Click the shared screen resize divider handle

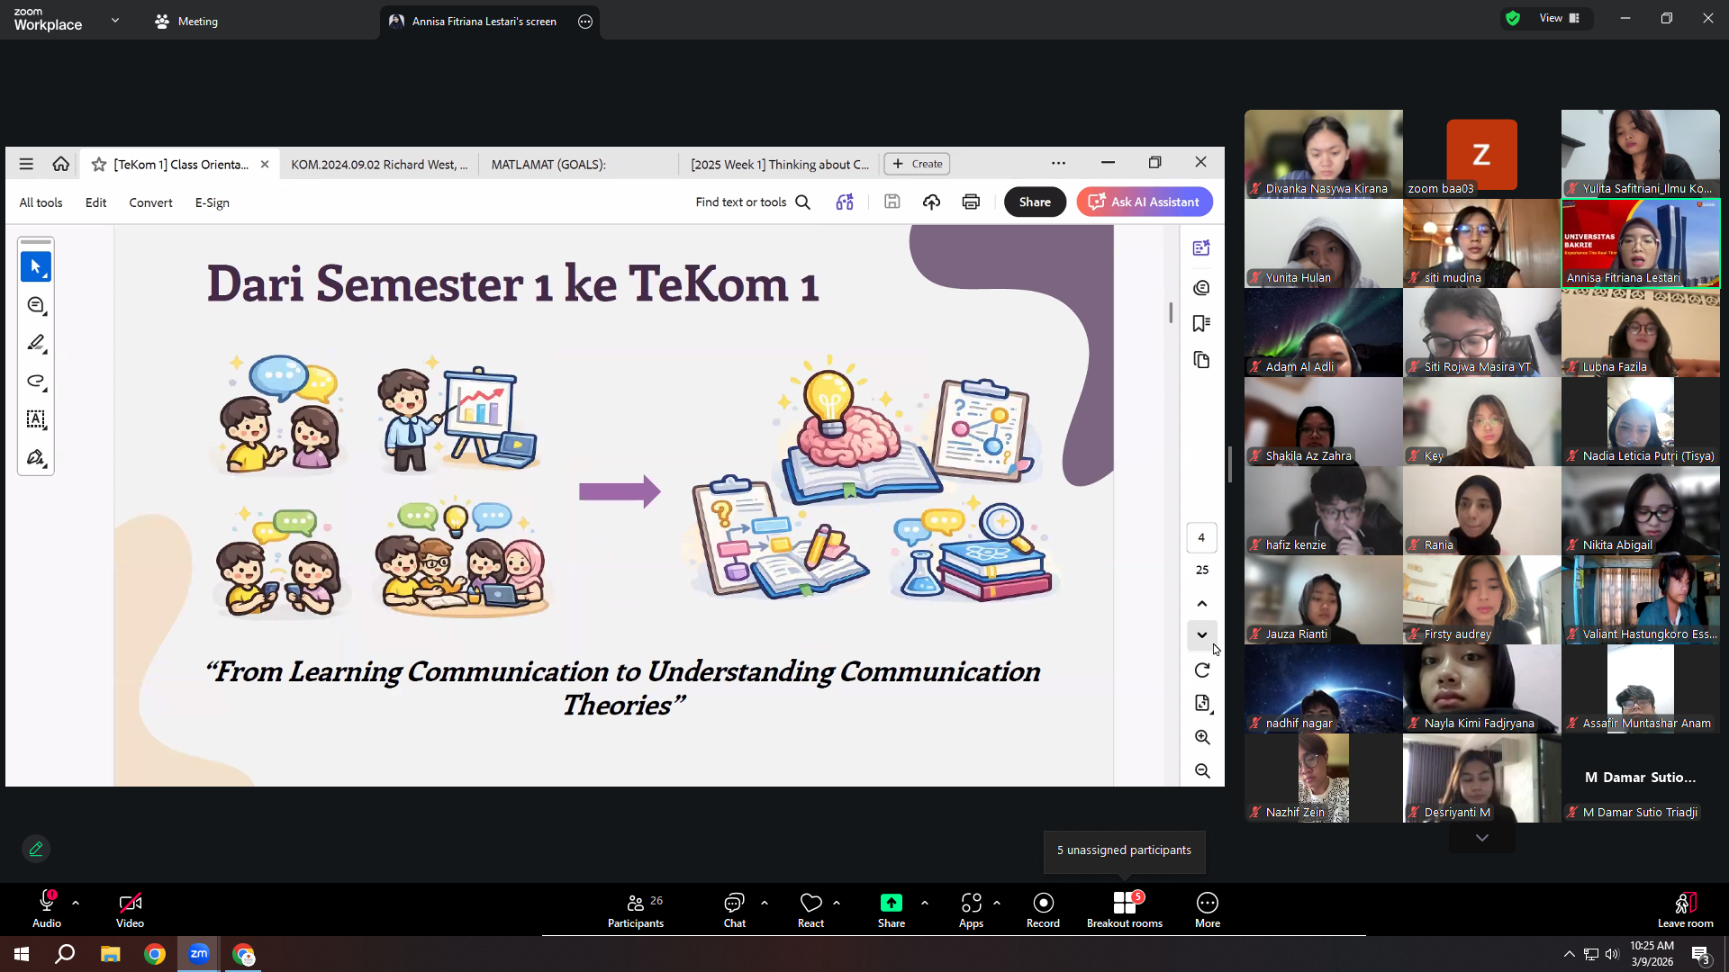pyautogui.click(x=1230, y=464)
